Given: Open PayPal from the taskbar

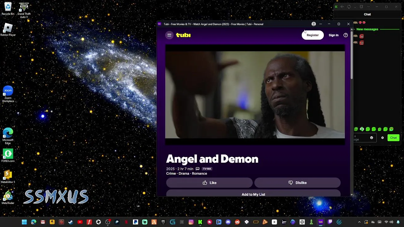Looking at the screenshot, I should click(x=135, y=222).
